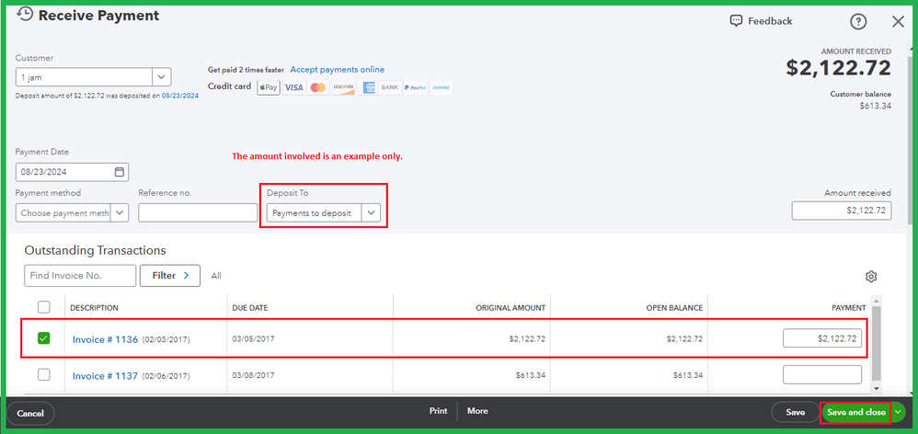Open the Deposit To dropdown
This screenshot has width=918, height=434.
pos(371,213)
